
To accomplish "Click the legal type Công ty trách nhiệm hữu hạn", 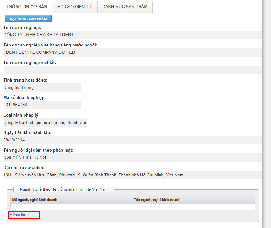I will coord(45,123).
